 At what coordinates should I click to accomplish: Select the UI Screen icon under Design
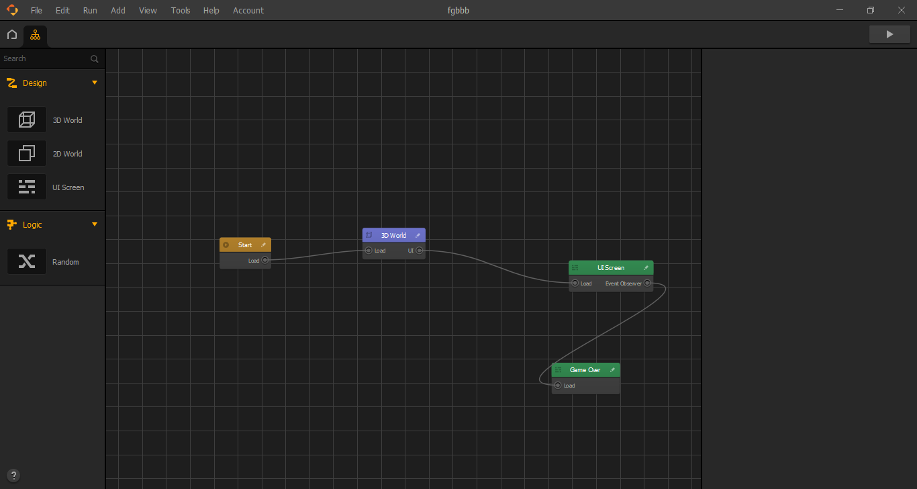[27, 187]
